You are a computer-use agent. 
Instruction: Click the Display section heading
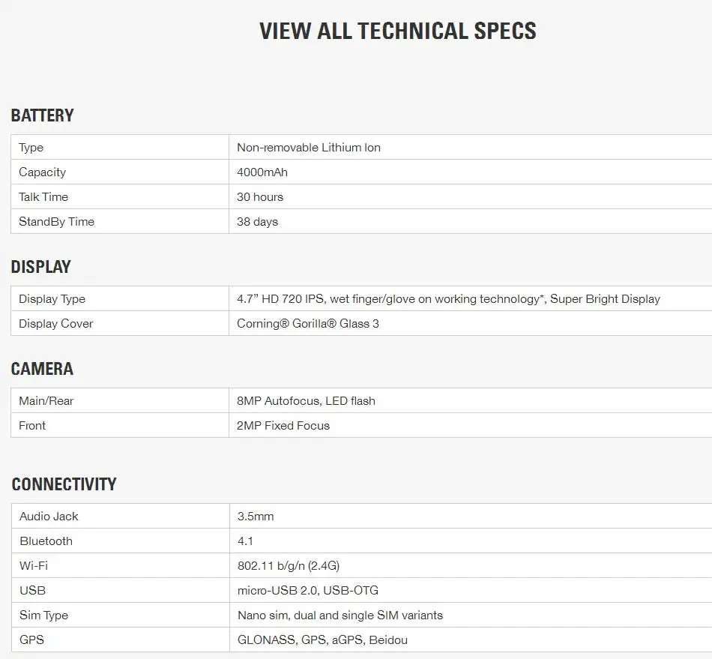(x=41, y=267)
